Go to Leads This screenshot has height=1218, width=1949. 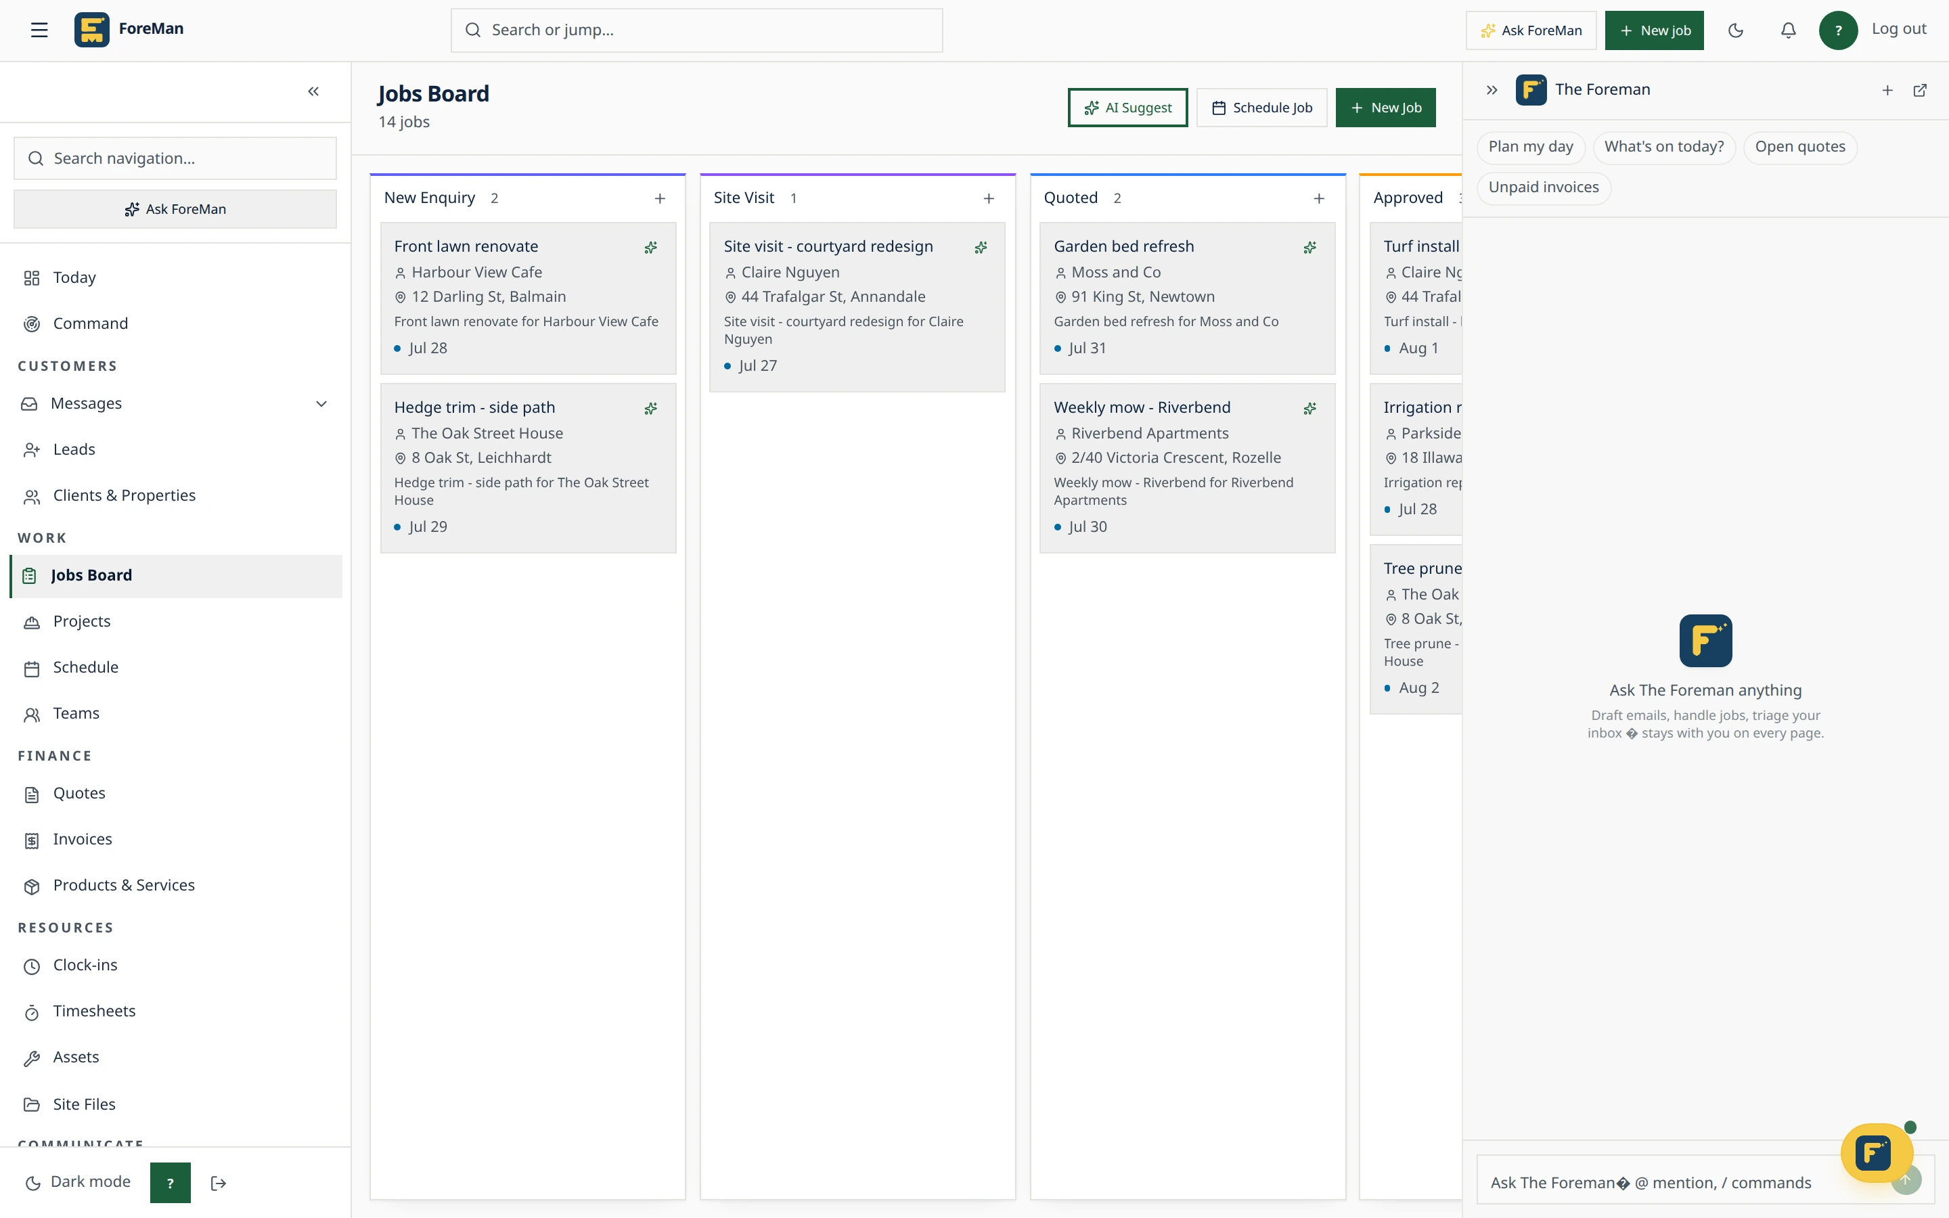point(175,449)
